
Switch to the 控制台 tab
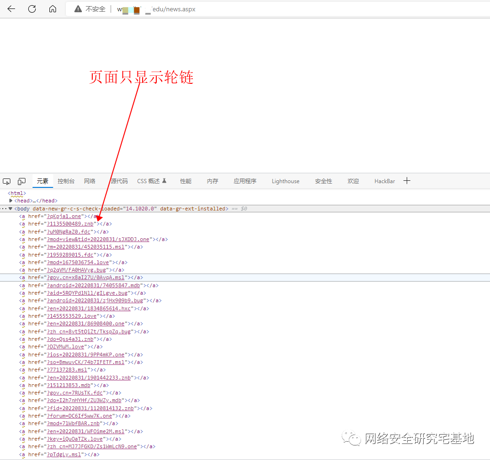pyautogui.click(x=66, y=181)
